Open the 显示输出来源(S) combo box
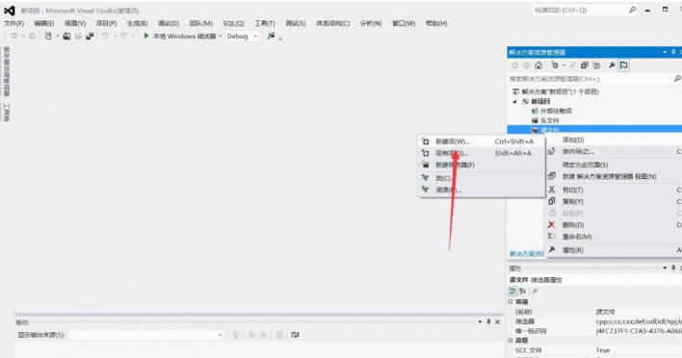The width and height of the screenshot is (682, 358). (x=146, y=335)
